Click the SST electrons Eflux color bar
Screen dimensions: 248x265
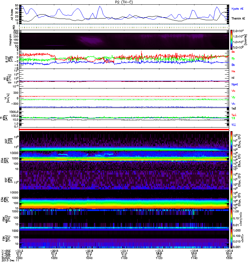point(231,180)
